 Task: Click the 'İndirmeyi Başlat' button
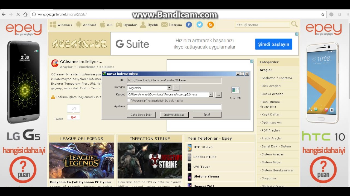[174, 115]
